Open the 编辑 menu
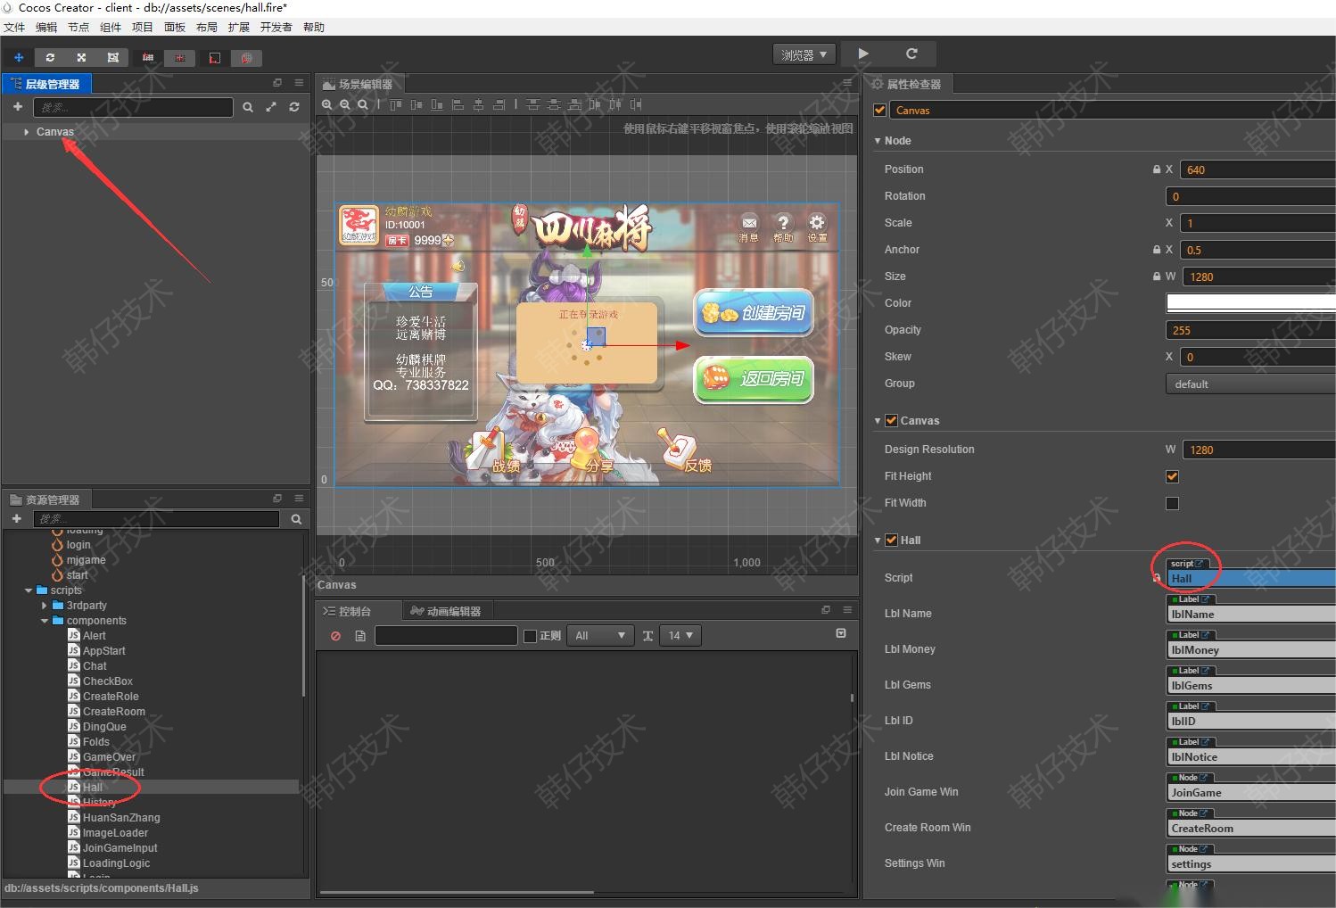The width and height of the screenshot is (1336, 908). pos(46,27)
